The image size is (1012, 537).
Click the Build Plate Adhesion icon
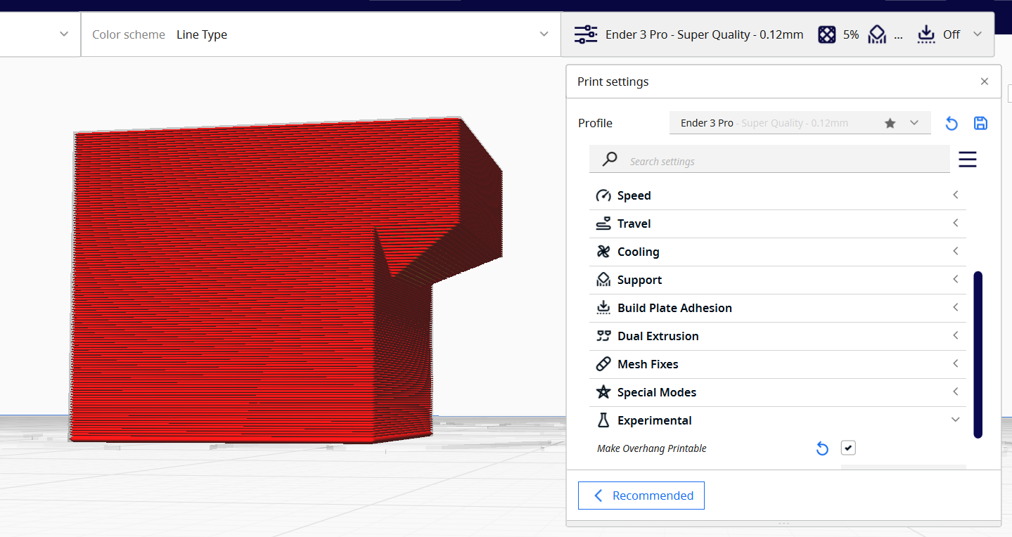point(603,308)
